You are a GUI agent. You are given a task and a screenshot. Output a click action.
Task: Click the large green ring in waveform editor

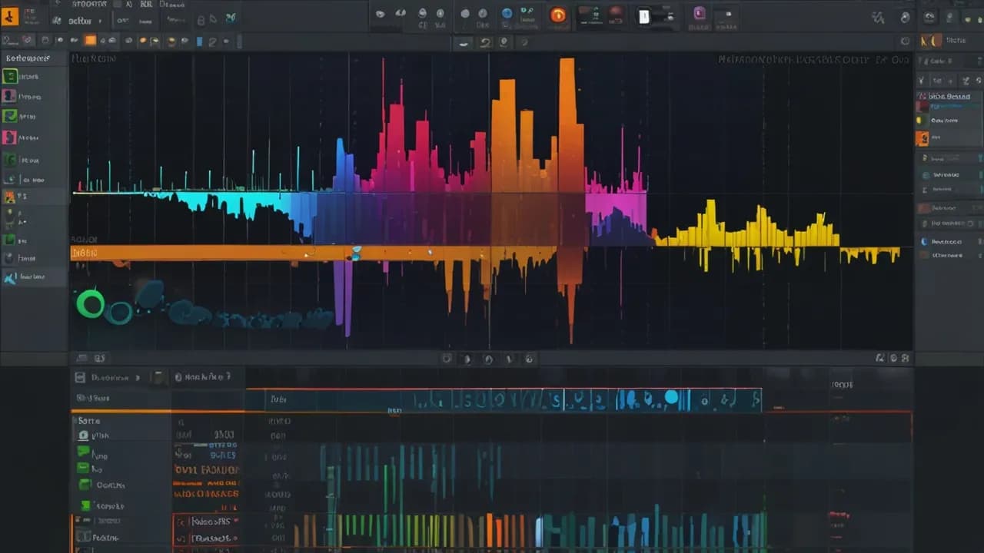click(x=91, y=304)
